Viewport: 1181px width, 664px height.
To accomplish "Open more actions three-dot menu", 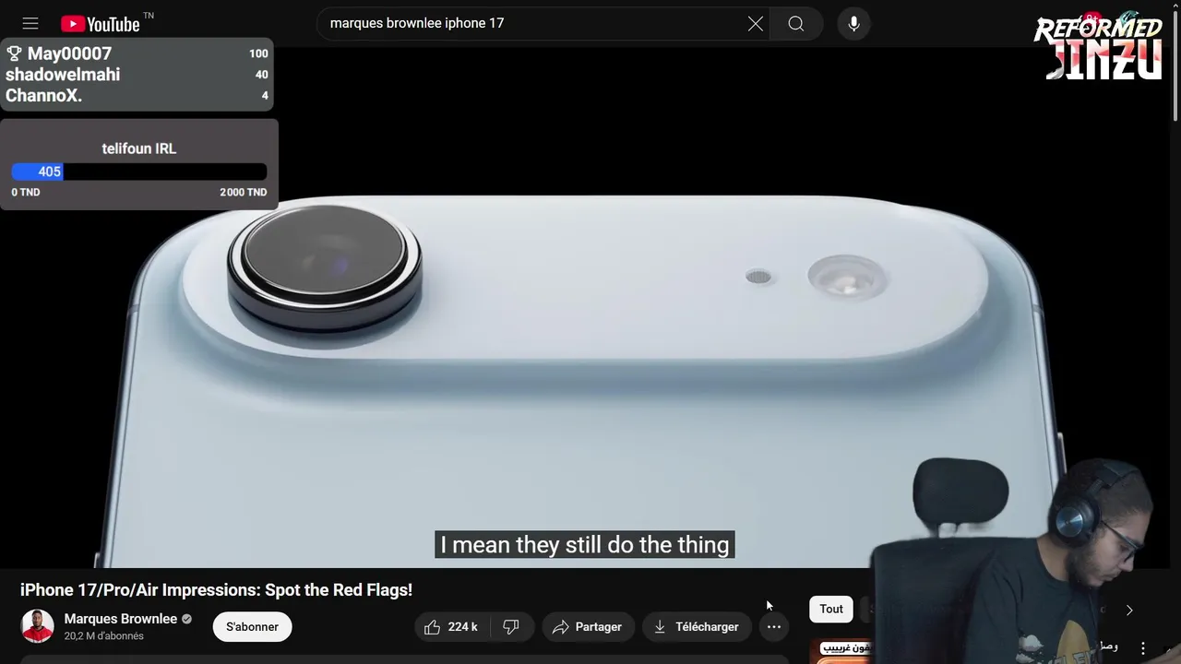I will pyautogui.click(x=774, y=627).
